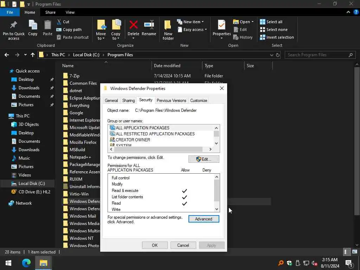Viewport: 360px width, 270px height.
Task: Open the Easy access dropdown
Action: click(192, 30)
